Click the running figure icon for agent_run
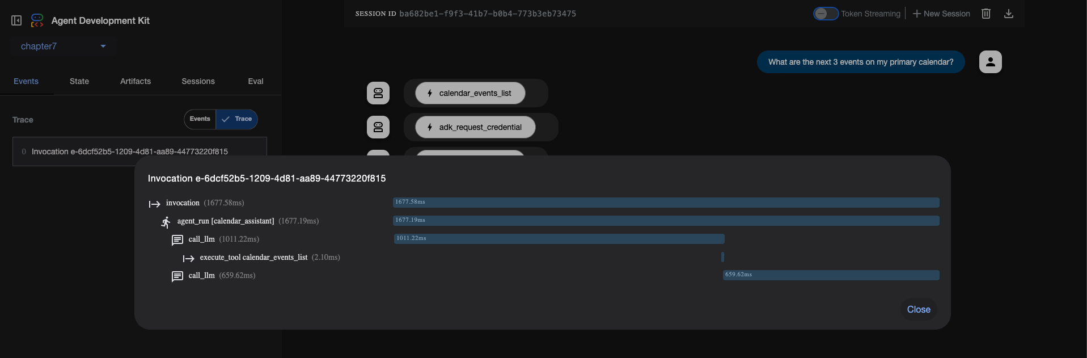The image size is (1087, 358). click(166, 222)
